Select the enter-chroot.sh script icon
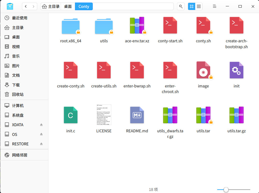 pos(170,70)
